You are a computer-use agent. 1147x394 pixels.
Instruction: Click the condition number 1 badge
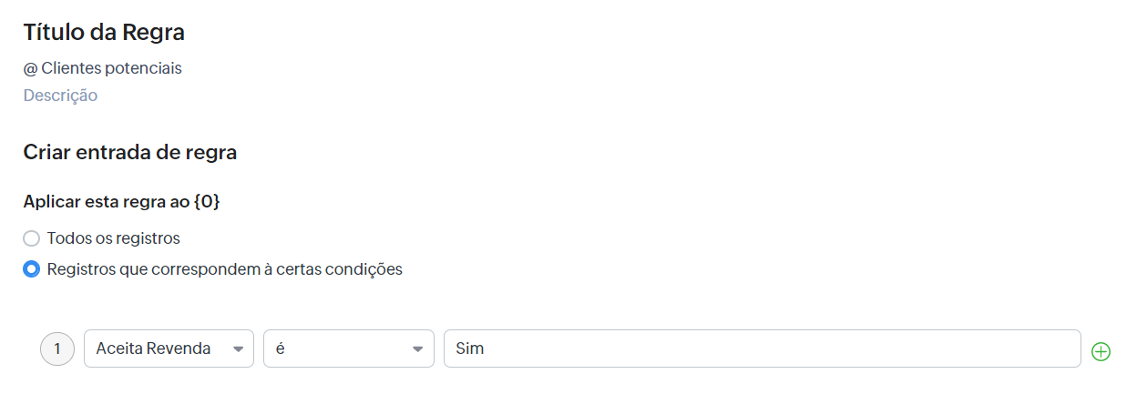[x=57, y=349]
